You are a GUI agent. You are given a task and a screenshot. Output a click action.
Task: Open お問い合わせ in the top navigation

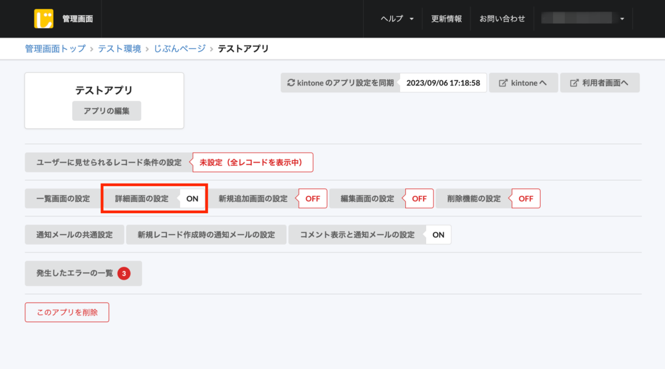[502, 18]
